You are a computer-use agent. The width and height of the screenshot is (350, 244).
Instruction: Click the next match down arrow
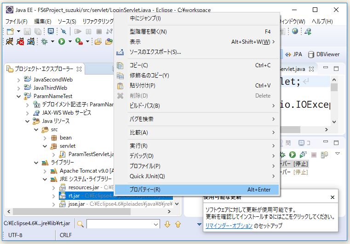pyautogui.click(x=167, y=224)
